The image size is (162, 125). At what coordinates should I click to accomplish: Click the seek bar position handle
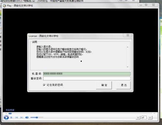pyautogui.click(x=10, y=113)
